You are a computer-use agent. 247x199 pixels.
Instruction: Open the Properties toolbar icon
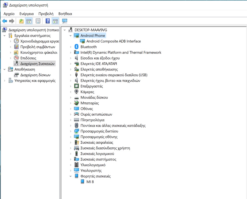38,21
